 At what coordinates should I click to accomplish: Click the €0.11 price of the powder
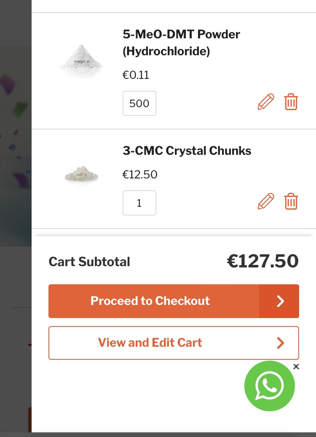tap(136, 75)
